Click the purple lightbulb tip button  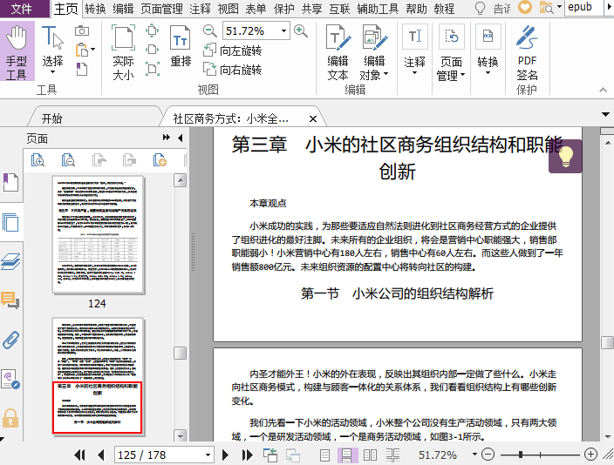coord(565,156)
